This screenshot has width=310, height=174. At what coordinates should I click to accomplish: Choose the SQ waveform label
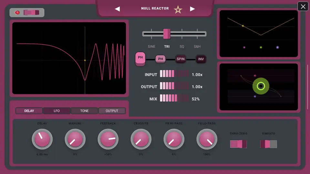click(x=182, y=46)
